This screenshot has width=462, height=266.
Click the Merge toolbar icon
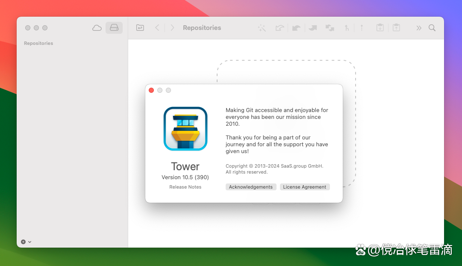[x=347, y=28]
